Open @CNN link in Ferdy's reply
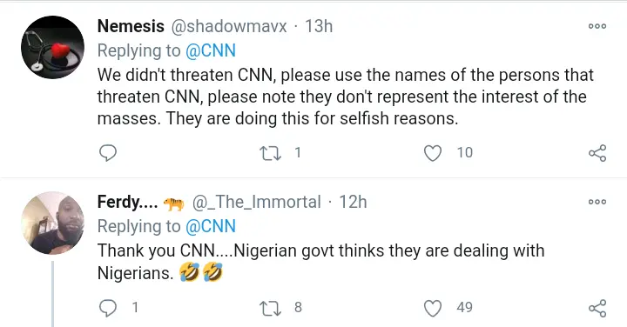The height and width of the screenshot is (327, 627). (x=211, y=226)
